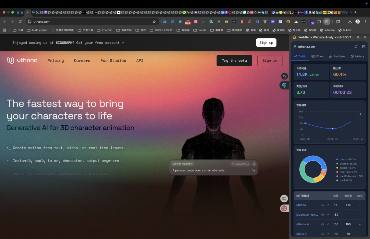Click Google icon in uthana keyword row
The height and width of the screenshot is (239, 370).
323,205
